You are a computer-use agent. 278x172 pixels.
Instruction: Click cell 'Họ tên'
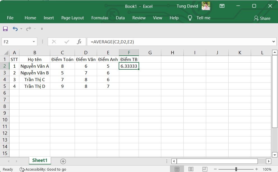tap(35, 59)
